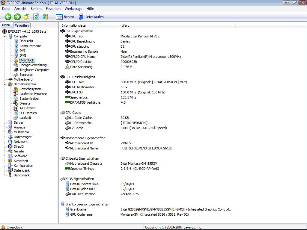The height and width of the screenshot is (230, 307).
Task: Open the Bericht menu
Action: click(x=36, y=9)
